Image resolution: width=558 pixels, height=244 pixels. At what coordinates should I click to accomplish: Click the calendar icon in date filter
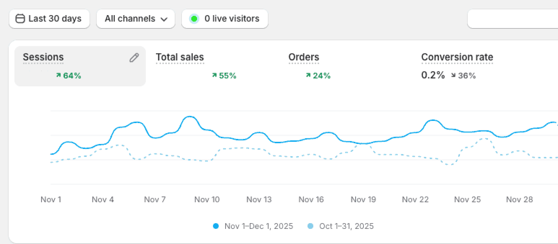[21, 19]
